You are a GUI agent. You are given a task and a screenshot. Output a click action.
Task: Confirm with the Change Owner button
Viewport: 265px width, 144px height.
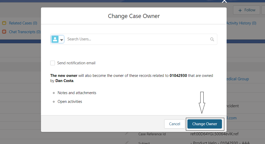tap(205, 124)
